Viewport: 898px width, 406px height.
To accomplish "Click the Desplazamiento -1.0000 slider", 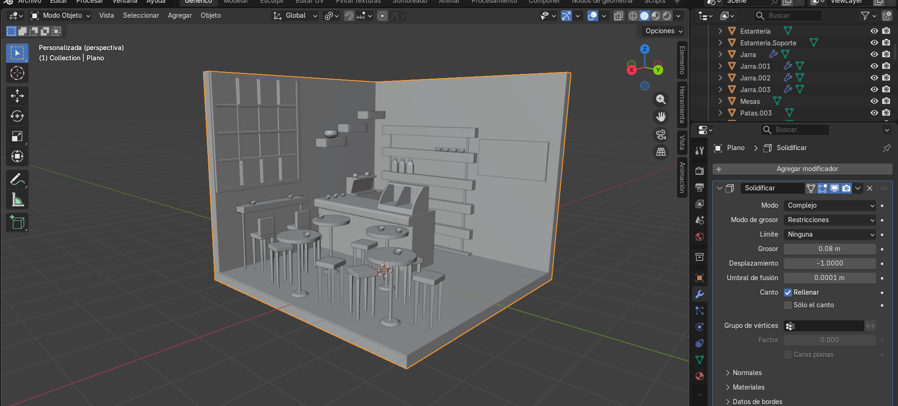I will click(830, 263).
